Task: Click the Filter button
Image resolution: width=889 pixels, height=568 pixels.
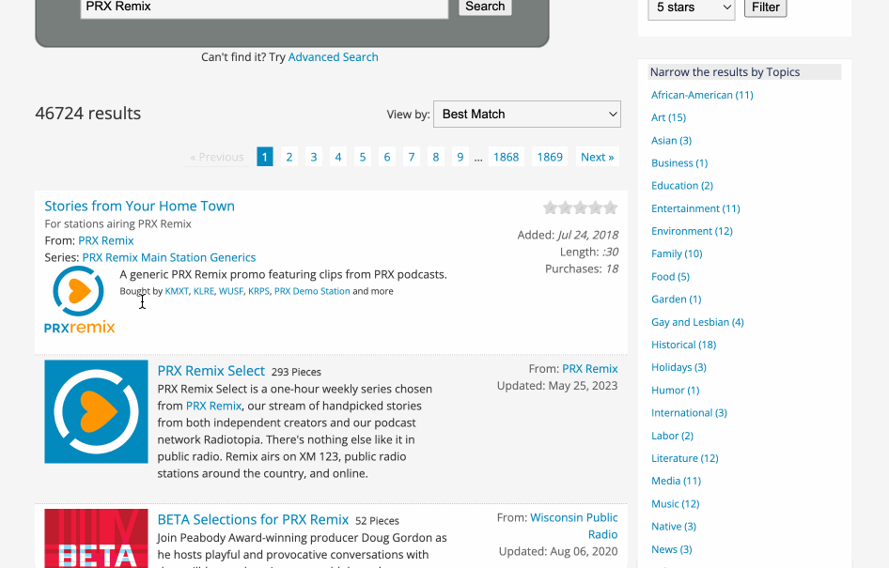Action: point(765,8)
